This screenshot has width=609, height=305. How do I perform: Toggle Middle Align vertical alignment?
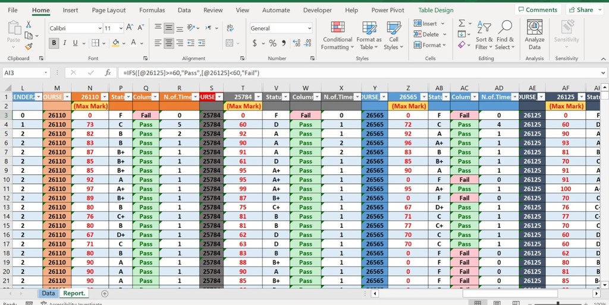coord(168,27)
